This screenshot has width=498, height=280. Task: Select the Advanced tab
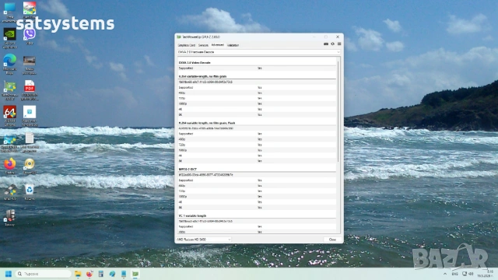[218, 45]
